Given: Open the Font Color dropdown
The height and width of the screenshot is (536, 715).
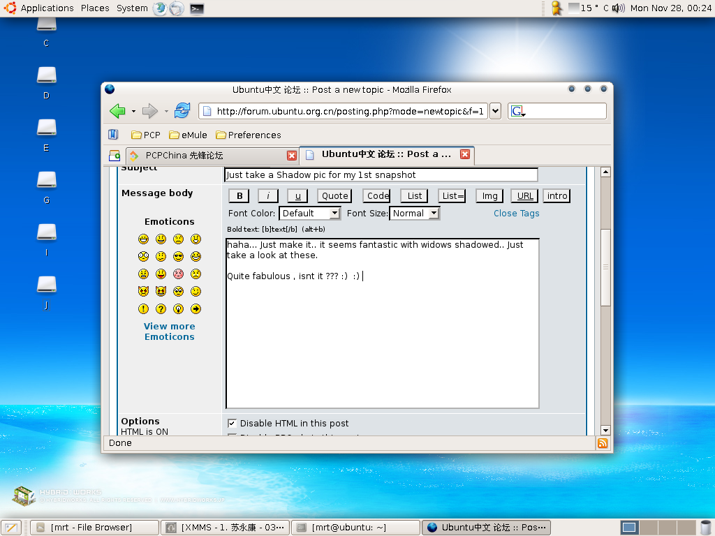Looking at the screenshot, I should [x=309, y=214].
